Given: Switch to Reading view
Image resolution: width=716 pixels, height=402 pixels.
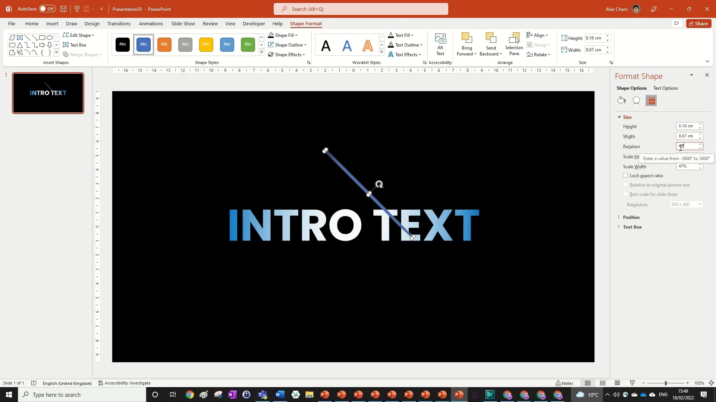Looking at the screenshot, I should coord(618,383).
